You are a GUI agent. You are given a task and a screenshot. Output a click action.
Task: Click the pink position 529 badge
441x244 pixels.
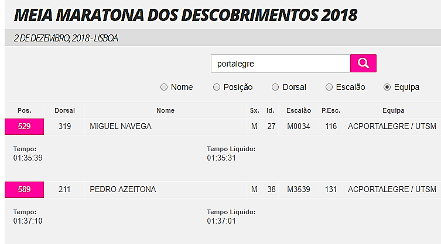(24, 126)
